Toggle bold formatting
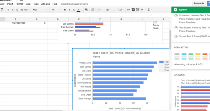 click(65, 10)
